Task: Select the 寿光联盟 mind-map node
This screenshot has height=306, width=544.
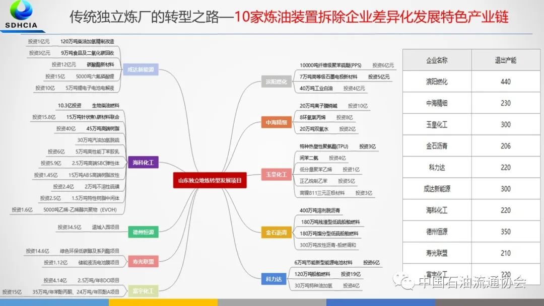Action: [x=143, y=261]
